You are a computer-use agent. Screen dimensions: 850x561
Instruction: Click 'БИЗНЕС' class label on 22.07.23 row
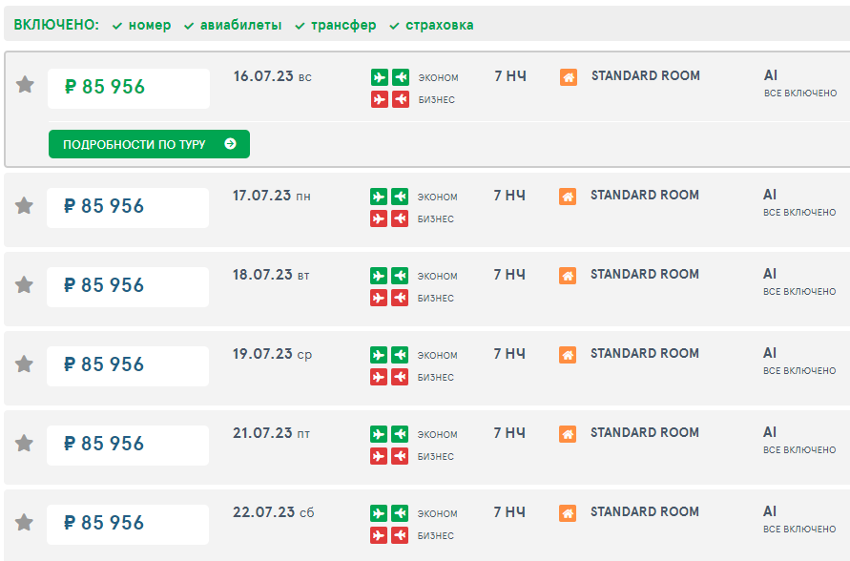coord(435,536)
